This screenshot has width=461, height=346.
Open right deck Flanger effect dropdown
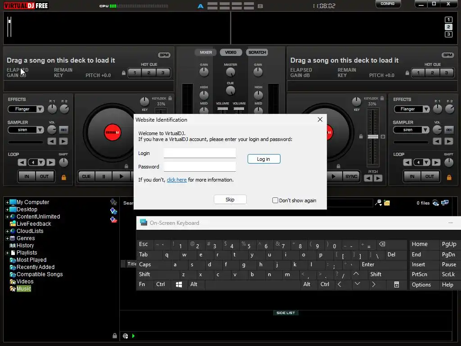tap(426, 109)
